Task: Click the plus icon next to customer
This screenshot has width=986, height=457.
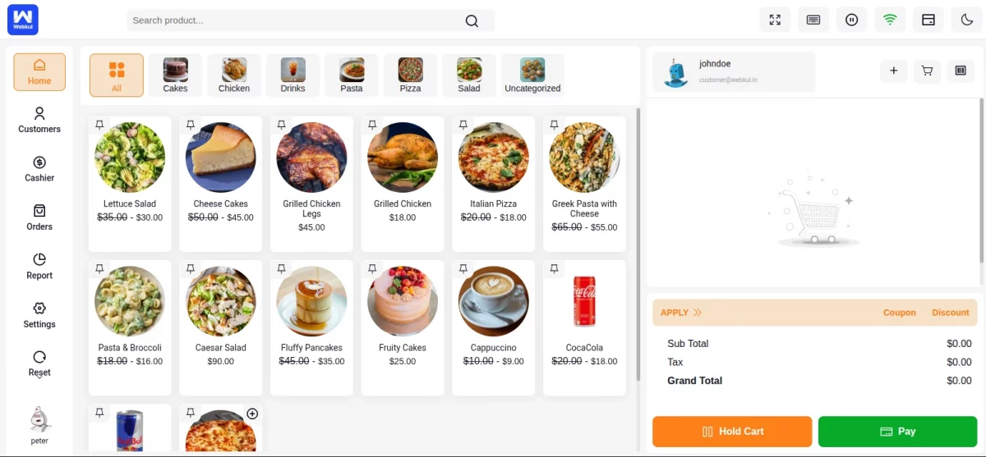Action: pos(894,71)
